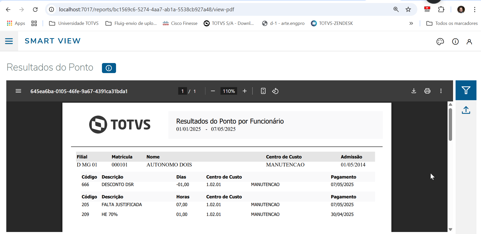
Task: Zoom out using the minus control
Action: (213, 91)
